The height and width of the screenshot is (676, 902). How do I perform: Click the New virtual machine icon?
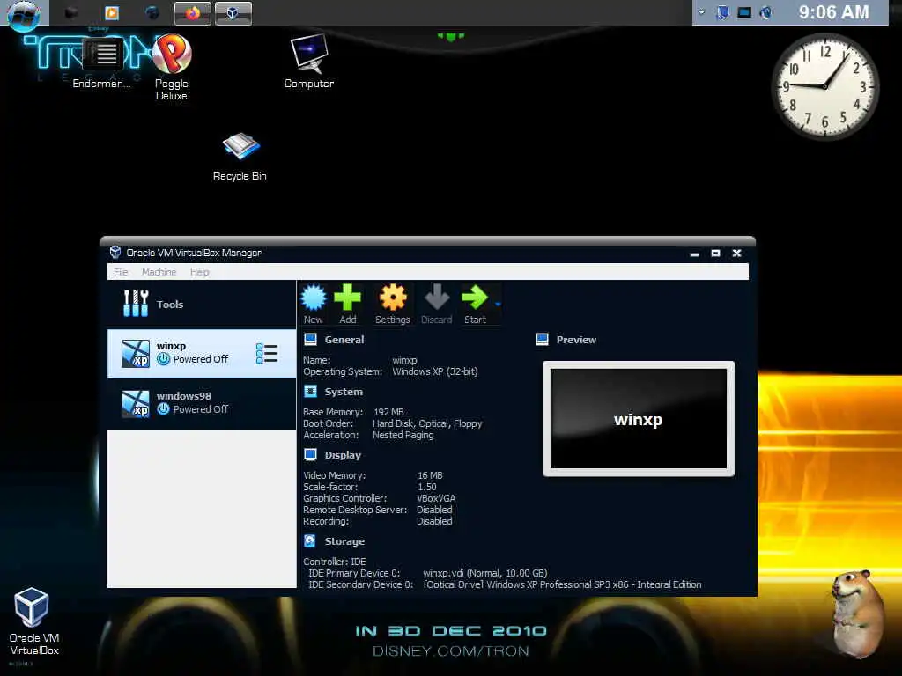(x=314, y=305)
